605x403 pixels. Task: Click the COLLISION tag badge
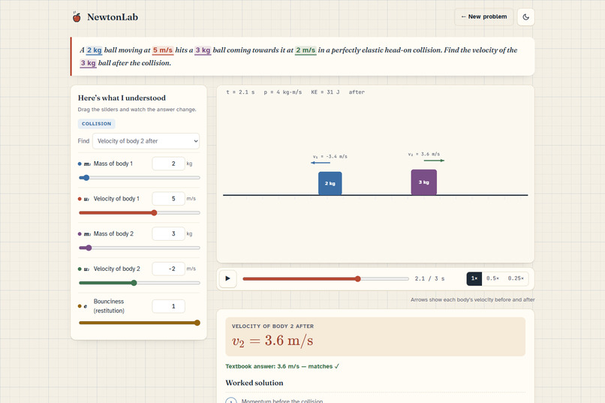click(x=97, y=124)
